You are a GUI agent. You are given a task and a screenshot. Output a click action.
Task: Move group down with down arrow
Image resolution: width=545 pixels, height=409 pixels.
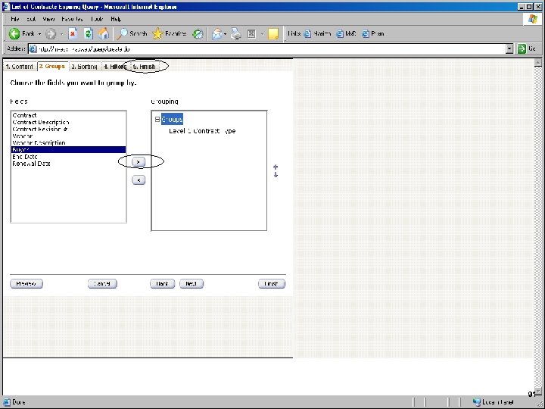276,175
